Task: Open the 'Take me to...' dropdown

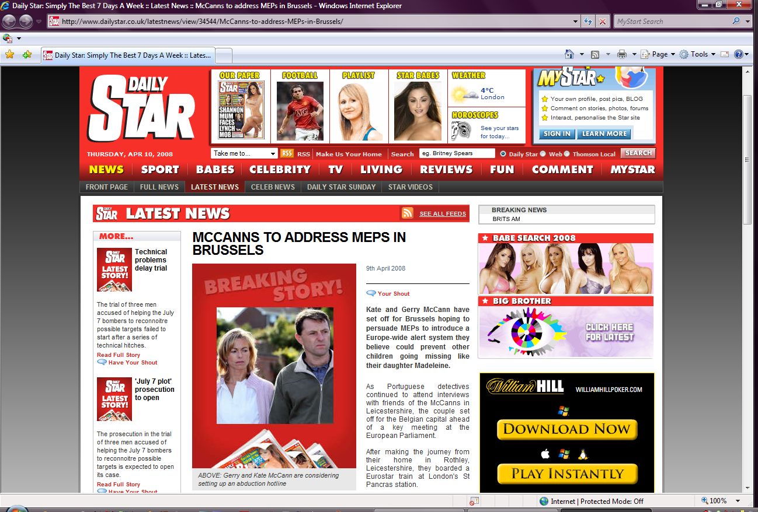Action: (x=244, y=153)
